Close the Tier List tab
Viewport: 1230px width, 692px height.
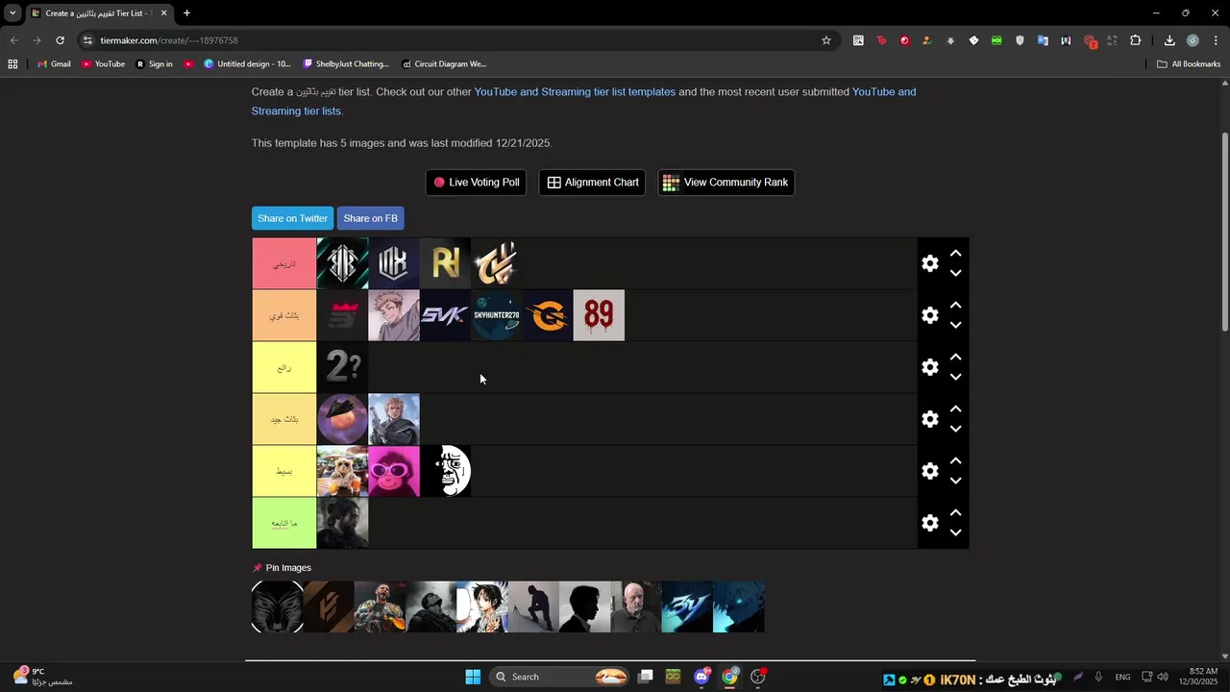[163, 13]
